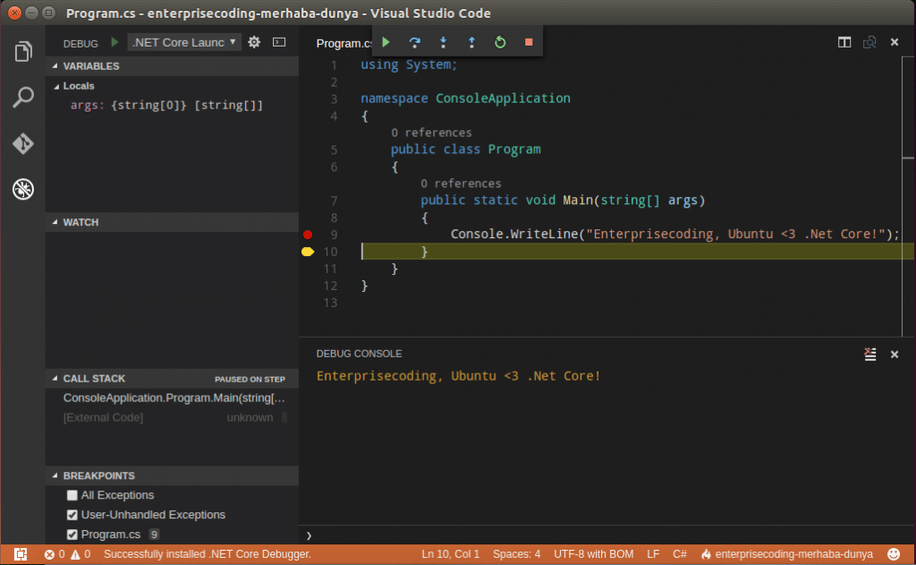
Task: Click the red breakpoint on line 9
Action: 308,235
